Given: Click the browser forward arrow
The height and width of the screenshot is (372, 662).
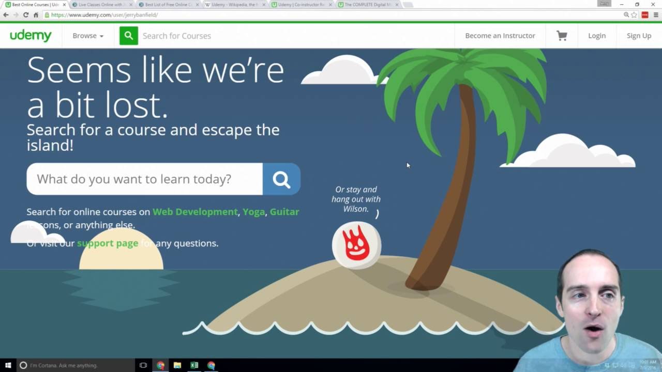Looking at the screenshot, I should pos(16,15).
